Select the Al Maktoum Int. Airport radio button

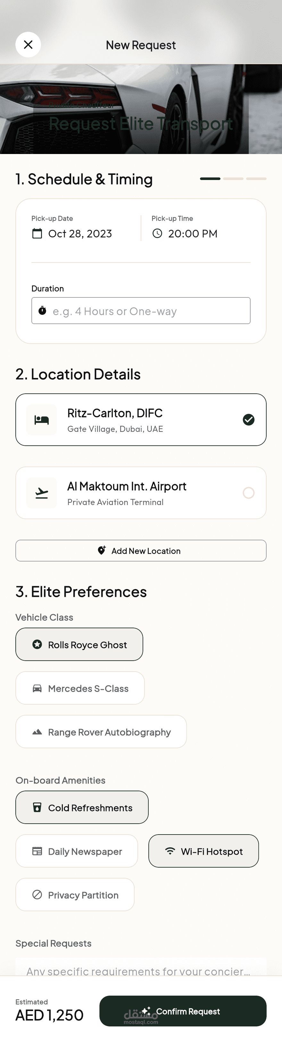point(248,493)
